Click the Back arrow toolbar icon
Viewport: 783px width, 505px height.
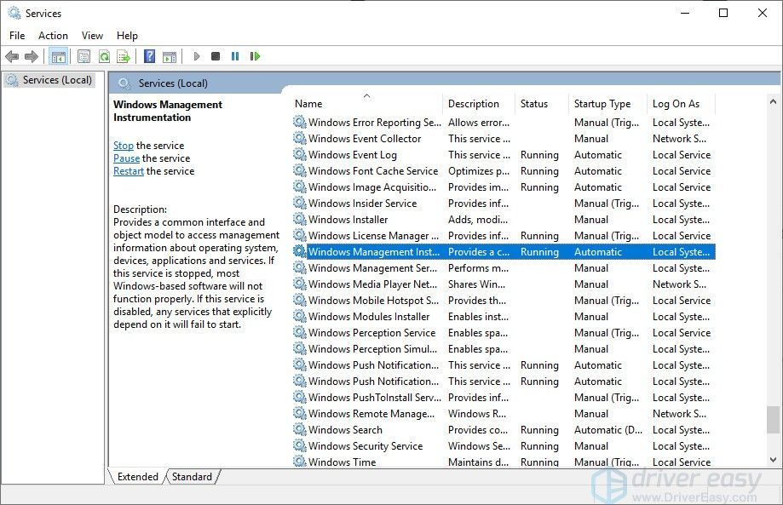tap(12, 56)
